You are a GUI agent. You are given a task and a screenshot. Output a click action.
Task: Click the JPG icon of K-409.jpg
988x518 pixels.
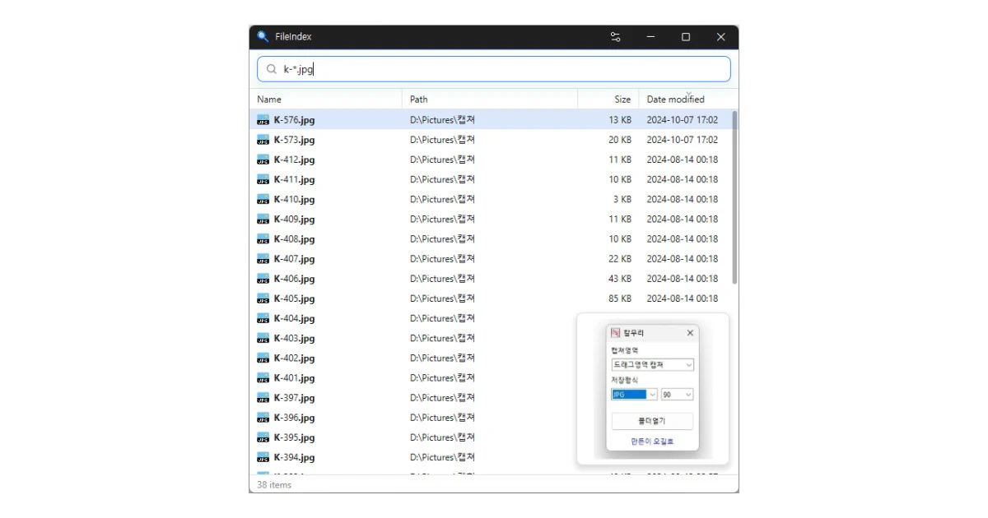pos(263,219)
